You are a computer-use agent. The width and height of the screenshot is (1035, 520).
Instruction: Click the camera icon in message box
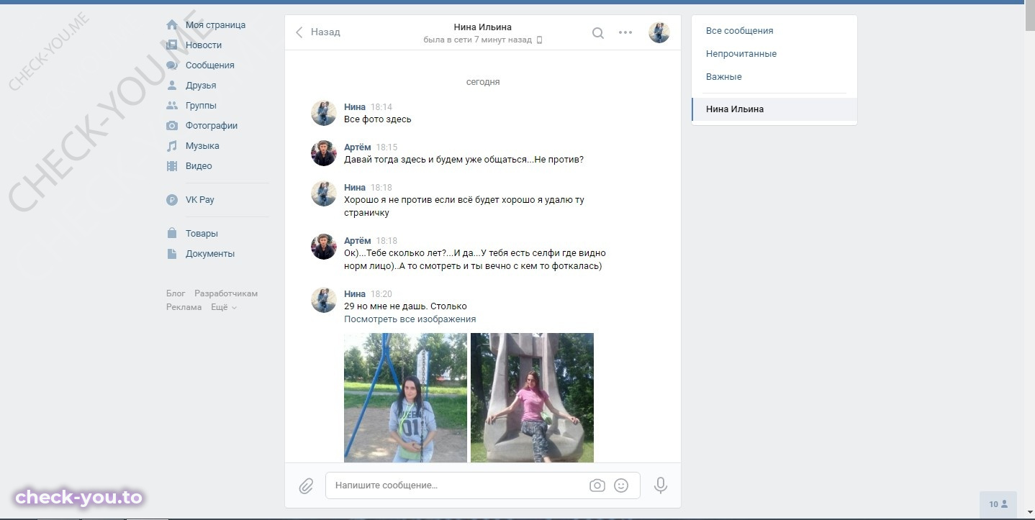(x=597, y=485)
